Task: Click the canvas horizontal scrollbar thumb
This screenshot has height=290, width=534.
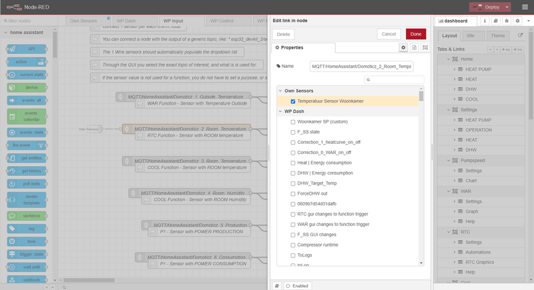Action: coord(89,280)
